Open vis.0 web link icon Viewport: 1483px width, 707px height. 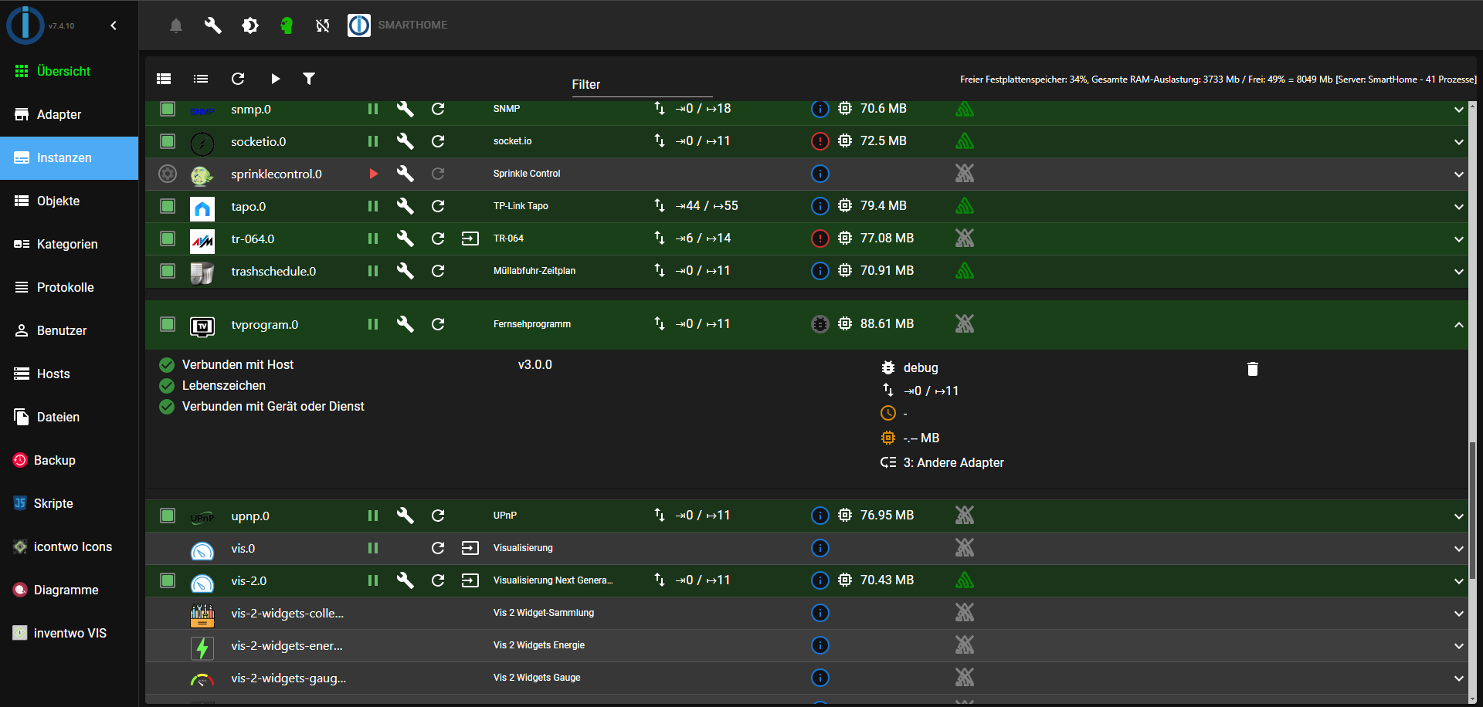tap(470, 548)
